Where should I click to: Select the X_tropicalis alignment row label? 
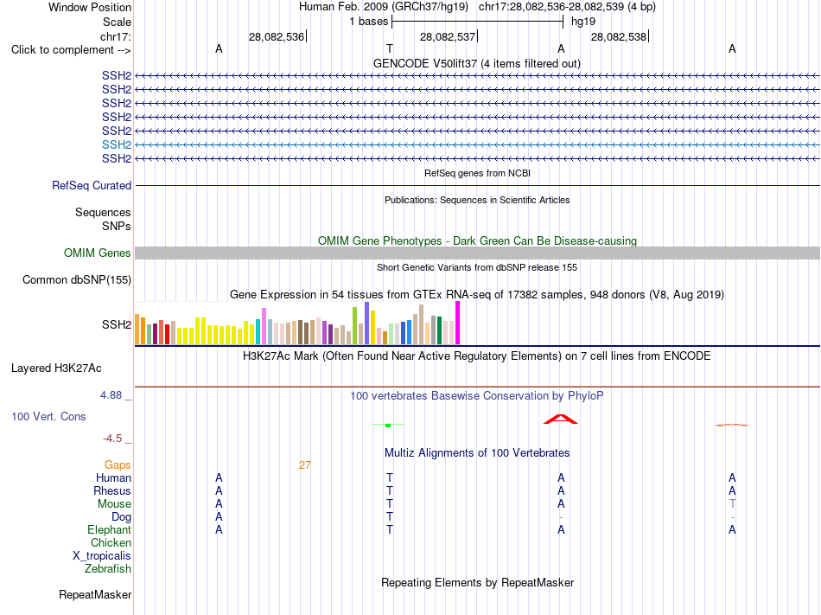[x=102, y=556]
